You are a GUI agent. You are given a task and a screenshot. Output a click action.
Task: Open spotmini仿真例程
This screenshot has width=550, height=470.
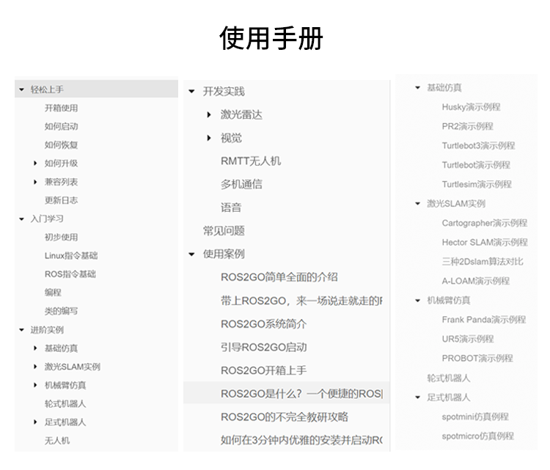pyautogui.click(x=475, y=416)
